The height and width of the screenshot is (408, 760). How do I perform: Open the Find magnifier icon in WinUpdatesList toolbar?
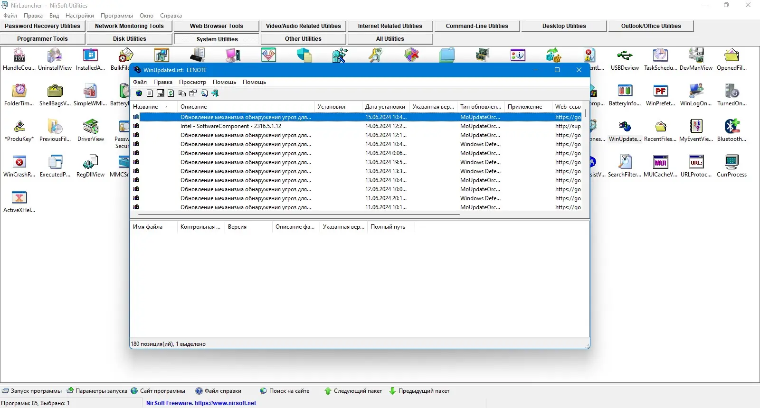204,93
